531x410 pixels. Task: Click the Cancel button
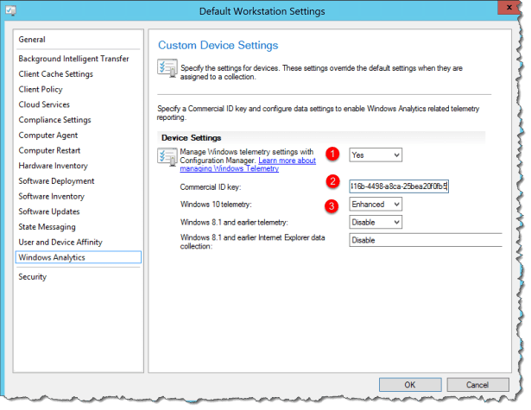[x=477, y=385]
